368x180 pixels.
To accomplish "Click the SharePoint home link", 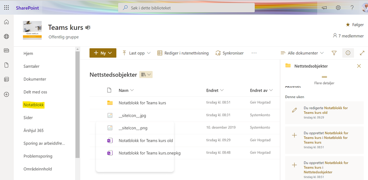I will click(28, 8).
